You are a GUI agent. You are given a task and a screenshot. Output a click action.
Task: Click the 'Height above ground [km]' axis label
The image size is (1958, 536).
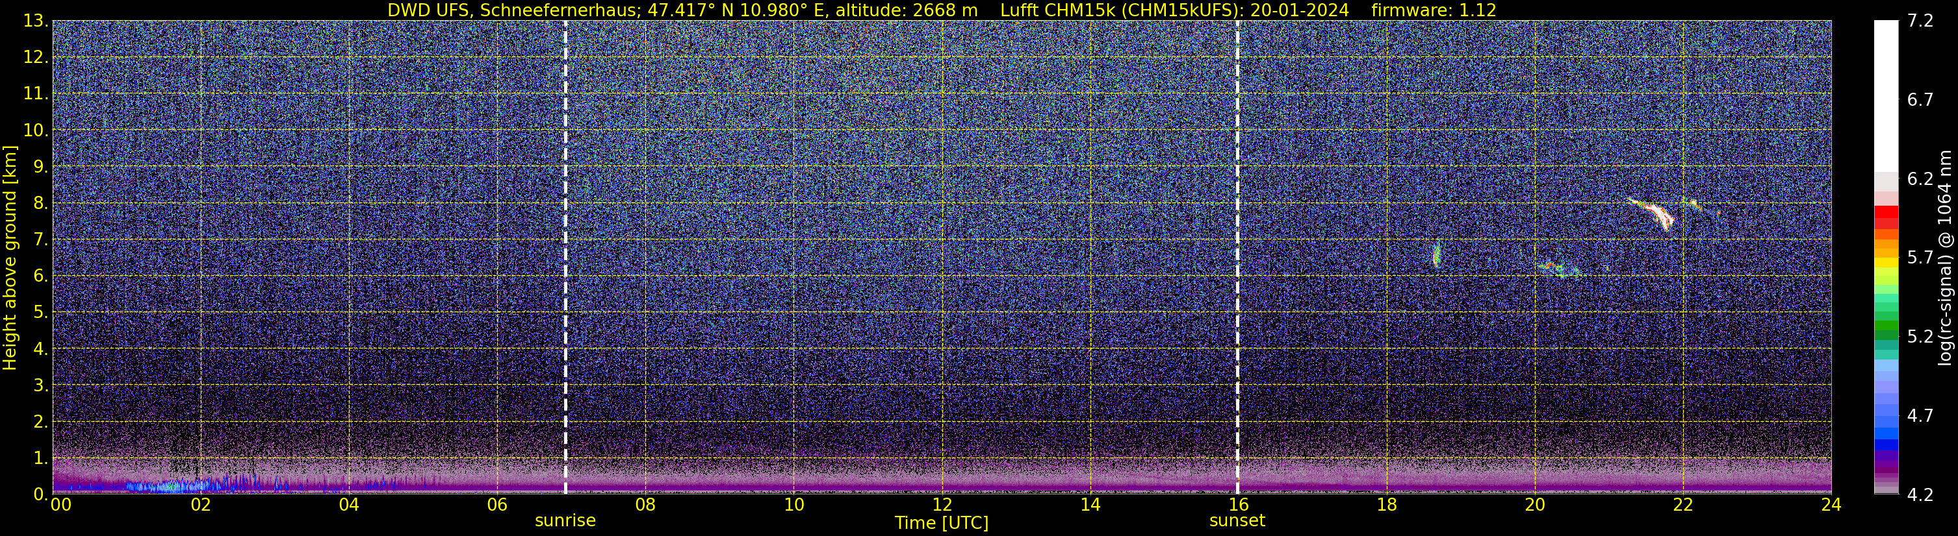tap(10, 258)
